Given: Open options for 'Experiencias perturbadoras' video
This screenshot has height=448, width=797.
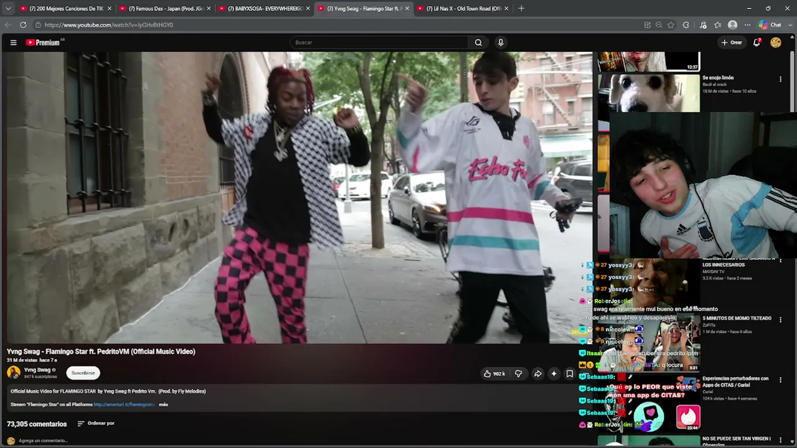Looking at the screenshot, I should (780, 380).
